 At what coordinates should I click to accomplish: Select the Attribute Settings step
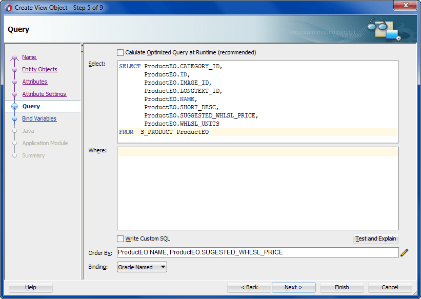pyautogui.click(x=45, y=94)
